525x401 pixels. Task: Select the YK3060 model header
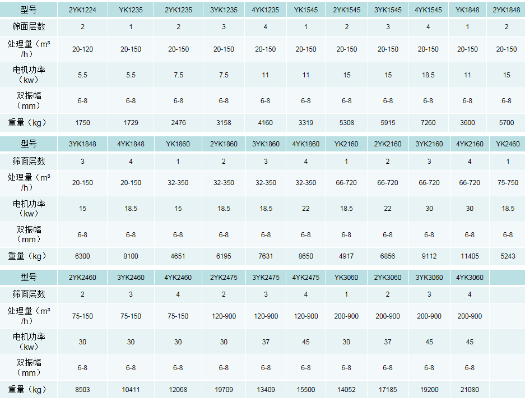pyautogui.click(x=346, y=278)
